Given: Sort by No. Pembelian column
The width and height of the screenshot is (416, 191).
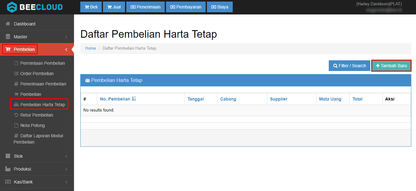Looking at the screenshot, I should (x=115, y=99).
